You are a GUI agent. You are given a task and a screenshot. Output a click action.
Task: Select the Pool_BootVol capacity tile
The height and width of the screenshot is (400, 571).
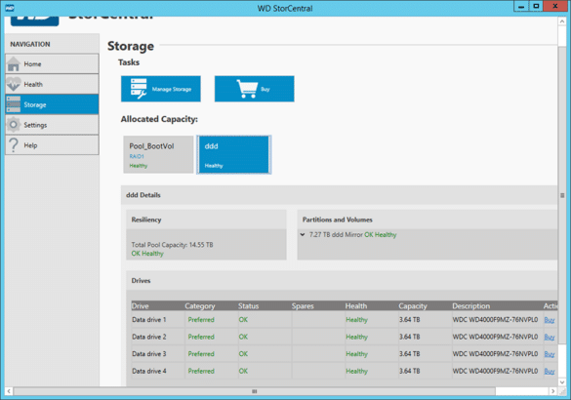tap(158, 155)
